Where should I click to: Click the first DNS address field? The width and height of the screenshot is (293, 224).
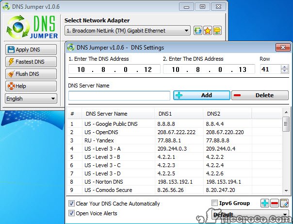click(x=114, y=69)
